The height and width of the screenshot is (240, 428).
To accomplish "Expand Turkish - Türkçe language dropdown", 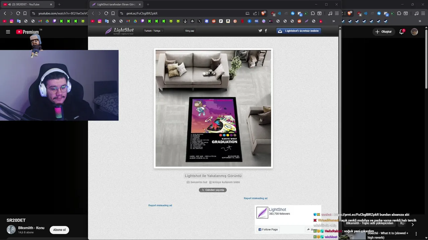I will pos(153,31).
